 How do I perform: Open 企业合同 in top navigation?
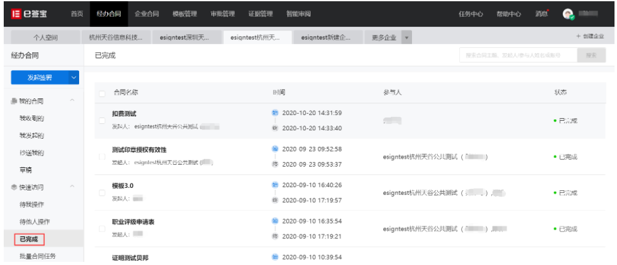click(x=147, y=14)
